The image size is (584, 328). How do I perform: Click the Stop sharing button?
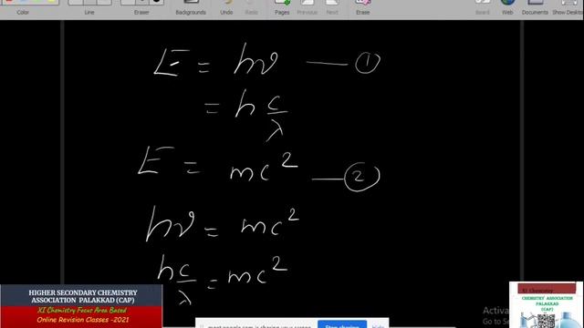[x=342, y=324]
